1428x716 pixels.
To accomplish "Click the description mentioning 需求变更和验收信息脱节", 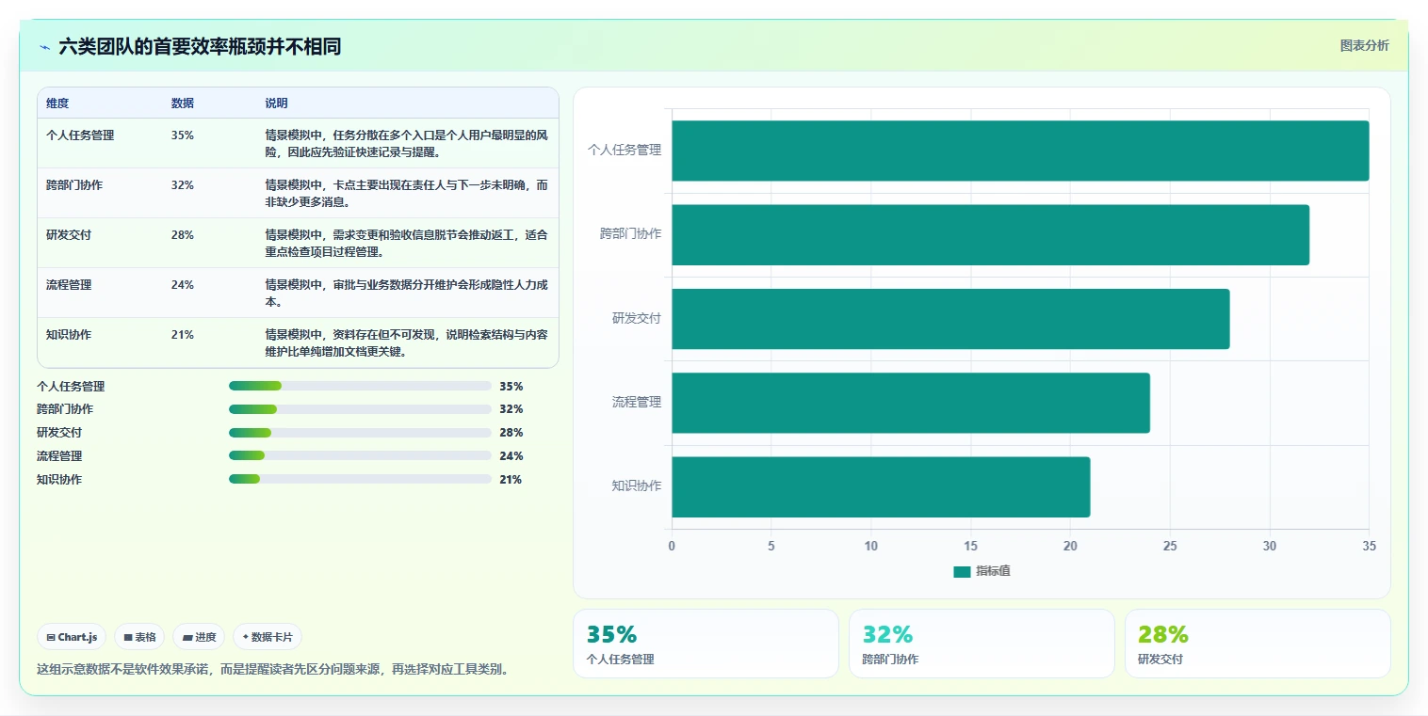I will pyautogui.click(x=406, y=243).
